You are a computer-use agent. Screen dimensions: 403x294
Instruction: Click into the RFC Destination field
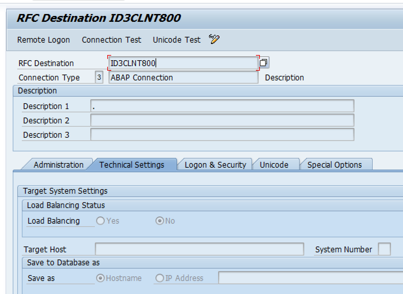click(x=183, y=63)
